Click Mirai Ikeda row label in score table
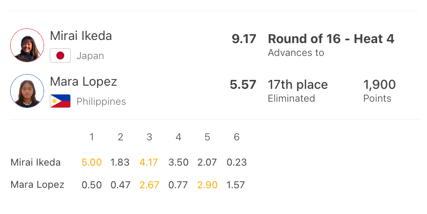427x214 pixels. 36,162
